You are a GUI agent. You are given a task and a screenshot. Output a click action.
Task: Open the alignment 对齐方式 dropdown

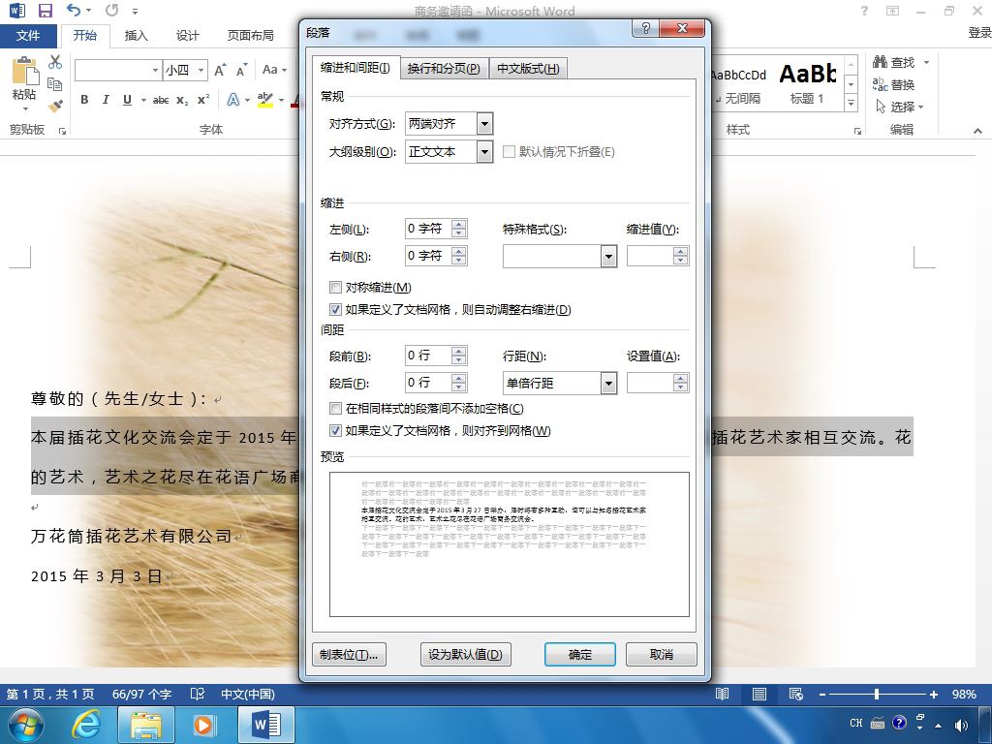pyautogui.click(x=484, y=124)
